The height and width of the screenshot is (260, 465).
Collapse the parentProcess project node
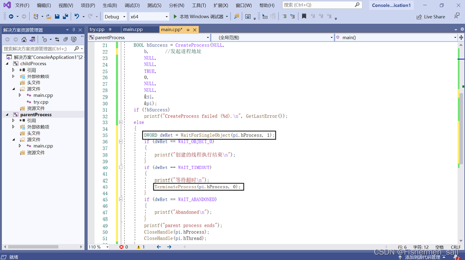[7, 115]
